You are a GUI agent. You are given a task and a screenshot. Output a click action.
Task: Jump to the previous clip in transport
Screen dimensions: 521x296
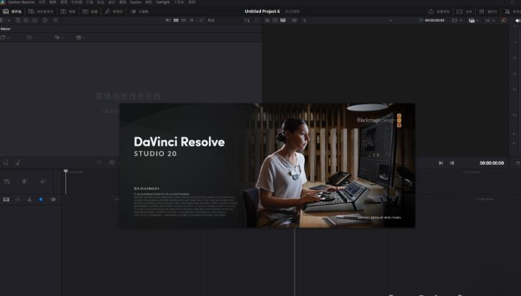pyautogui.click(x=452, y=163)
